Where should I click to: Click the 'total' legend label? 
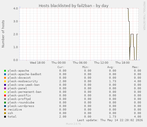[12, 117]
